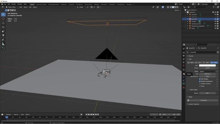The image size is (220, 124).
Task: Set light type to Point
Action: tap(191, 63)
